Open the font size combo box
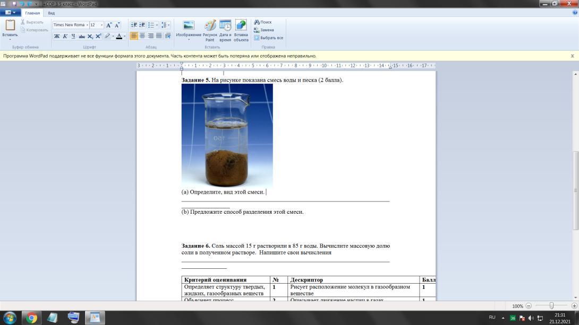 [x=96, y=25]
